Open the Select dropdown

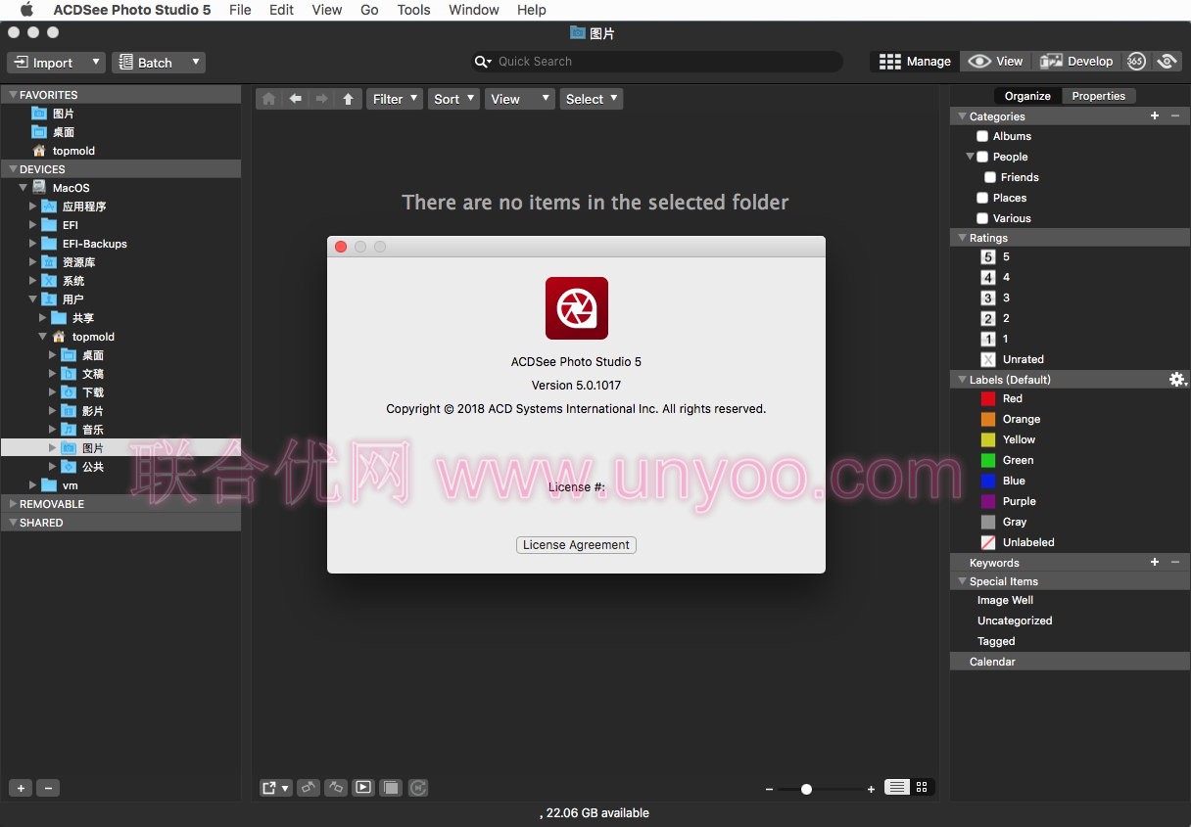[592, 99]
